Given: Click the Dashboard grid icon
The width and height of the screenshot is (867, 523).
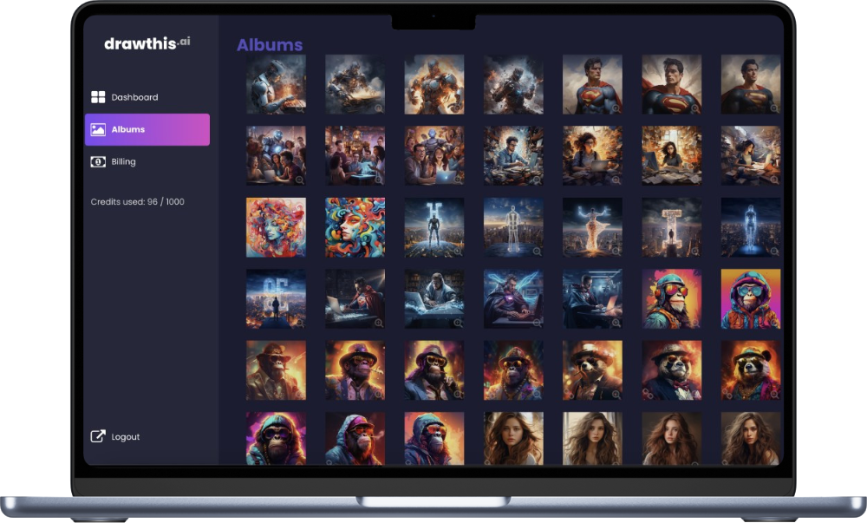Looking at the screenshot, I should (x=98, y=97).
